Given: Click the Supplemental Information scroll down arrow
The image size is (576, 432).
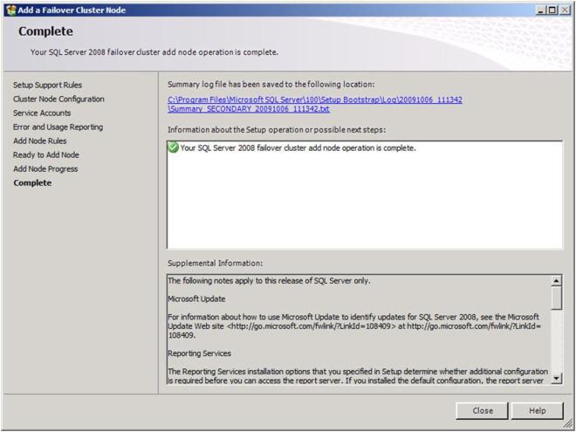Looking at the screenshot, I should tap(557, 378).
